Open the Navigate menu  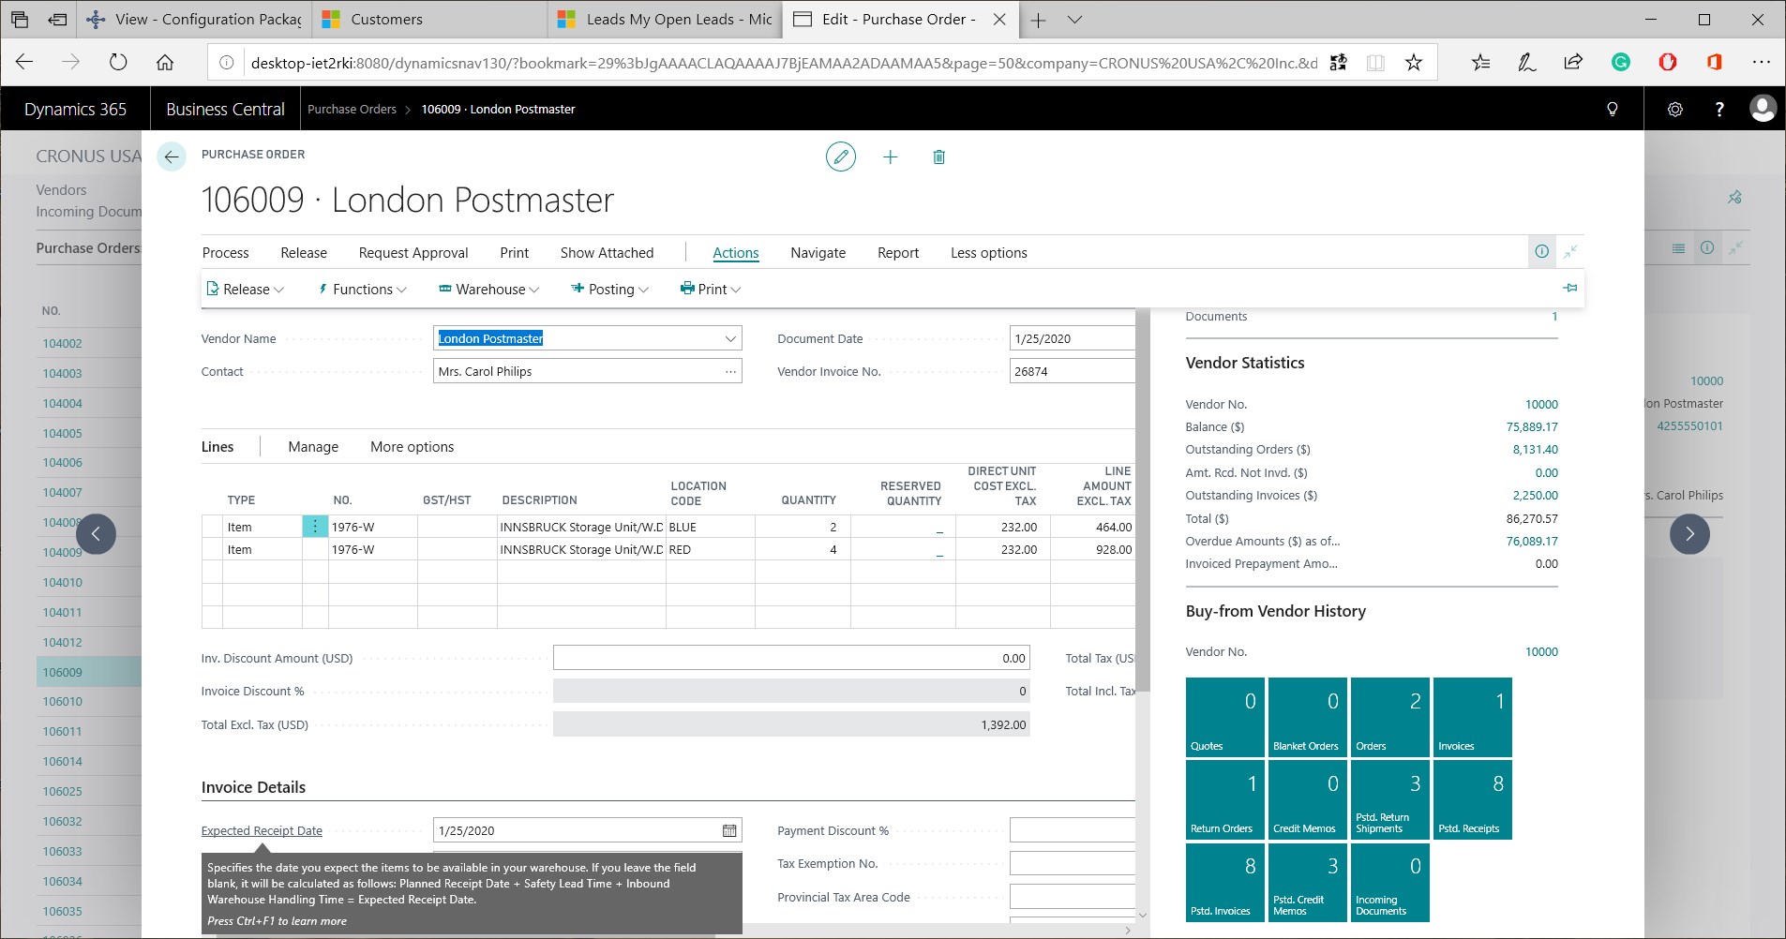[818, 253]
